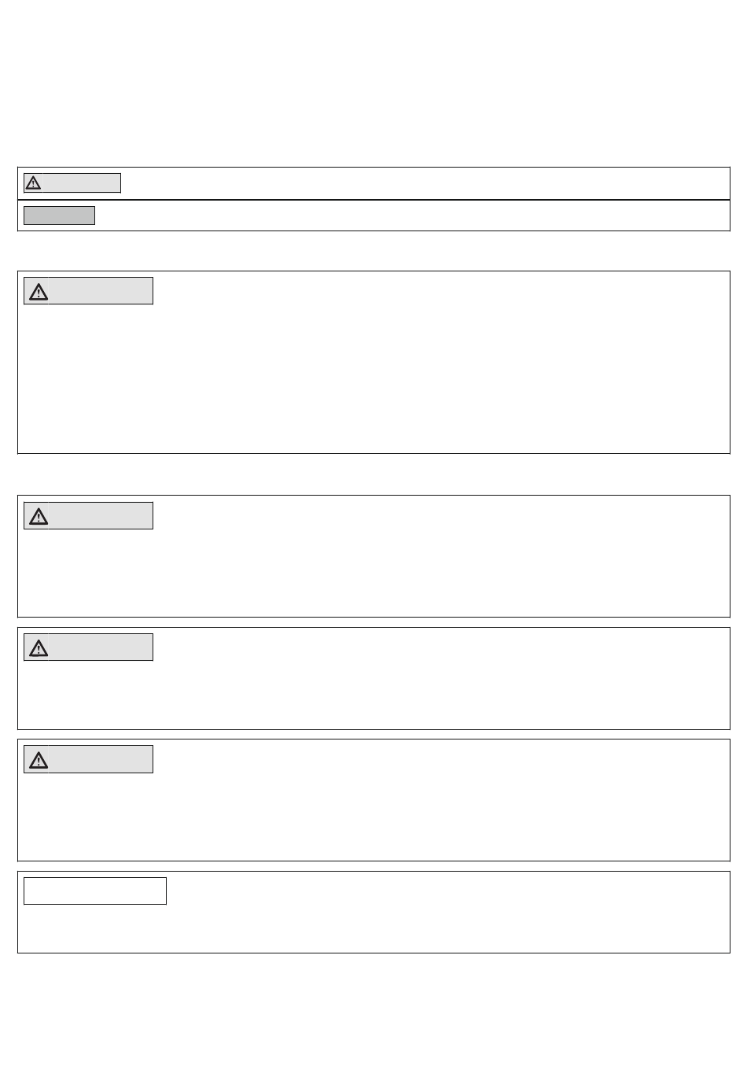Click the empty area of the first legend row
The width and height of the screenshot is (747, 1088).
[425, 183]
